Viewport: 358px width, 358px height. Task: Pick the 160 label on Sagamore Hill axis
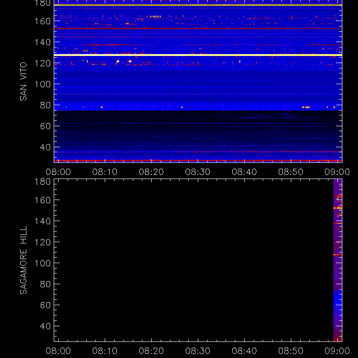pyautogui.click(x=43, y=200)
